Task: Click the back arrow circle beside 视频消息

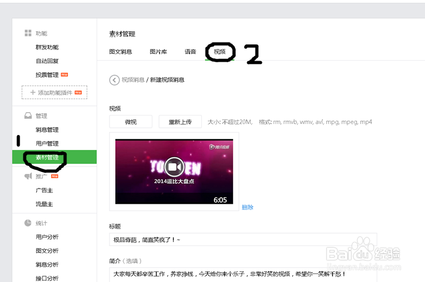Action: [114, 80]
